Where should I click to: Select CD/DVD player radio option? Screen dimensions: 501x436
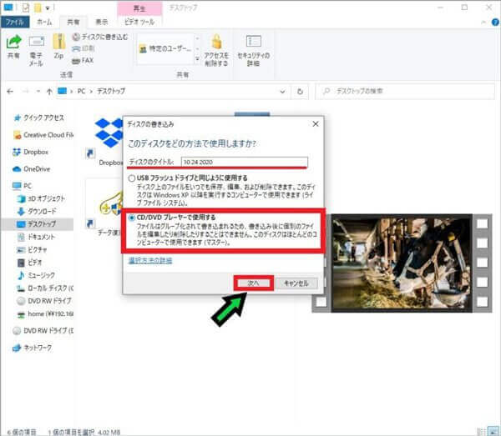point(131,218)
